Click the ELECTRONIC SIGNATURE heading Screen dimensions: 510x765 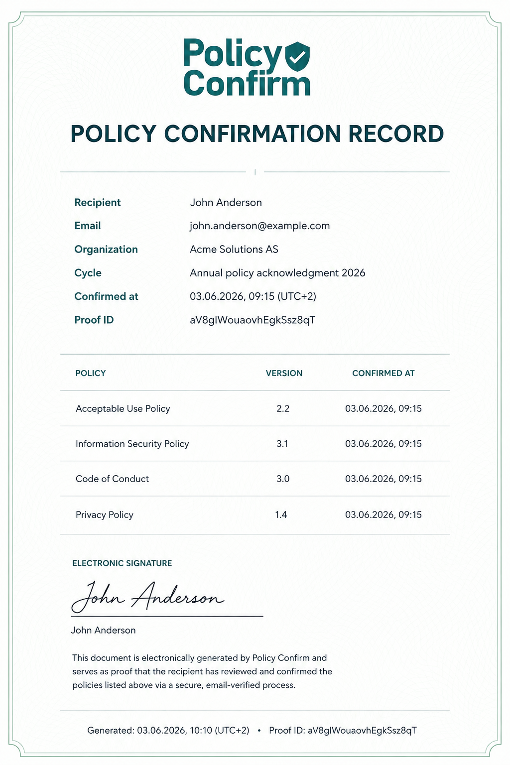(x=122, y=563)
